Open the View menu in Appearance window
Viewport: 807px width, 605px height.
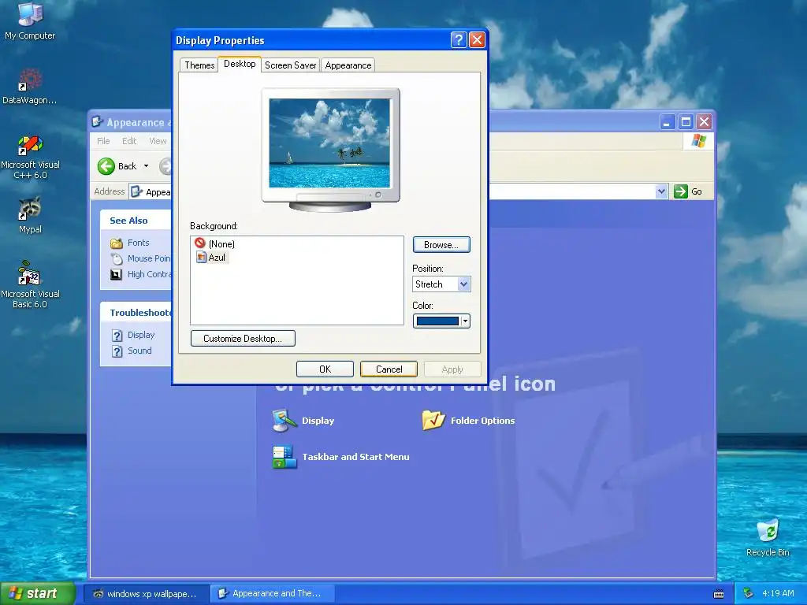[158, 141]
